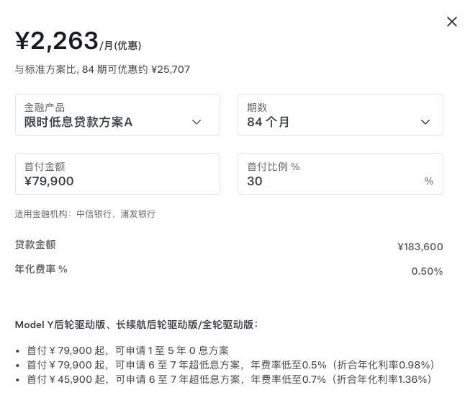Click the chevron next to 84 个月
This screenshot has width=465, height=398.
tap(425, 122)
